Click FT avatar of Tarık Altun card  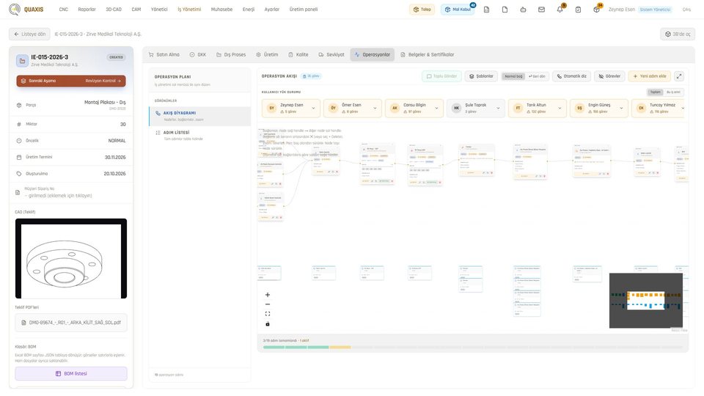pyautogui.click(x=518, y=109)
